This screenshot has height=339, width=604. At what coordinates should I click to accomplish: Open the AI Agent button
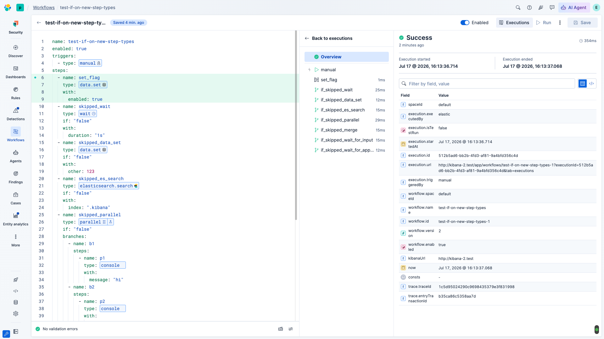[574, 8]
